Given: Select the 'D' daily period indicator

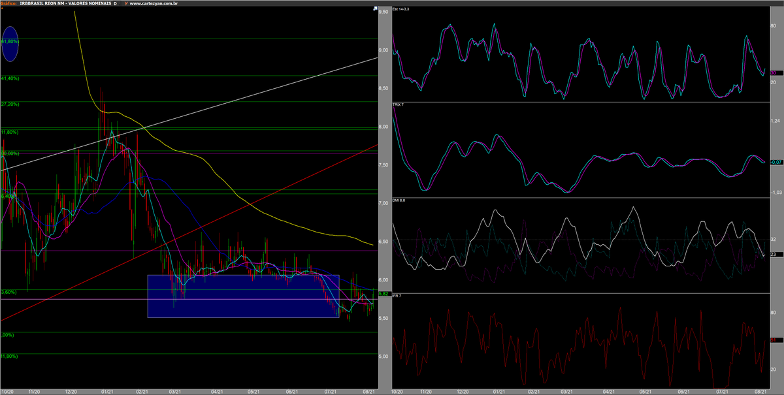Looking at the screenshot, I should (x=116, y=3).
